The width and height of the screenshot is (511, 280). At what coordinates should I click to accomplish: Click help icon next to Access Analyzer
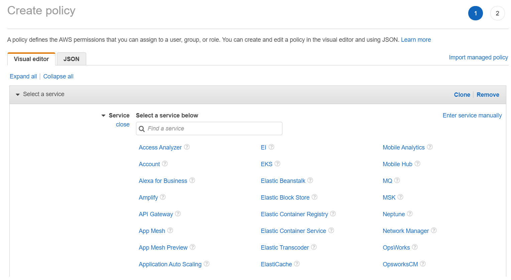[x=187, y=147]
